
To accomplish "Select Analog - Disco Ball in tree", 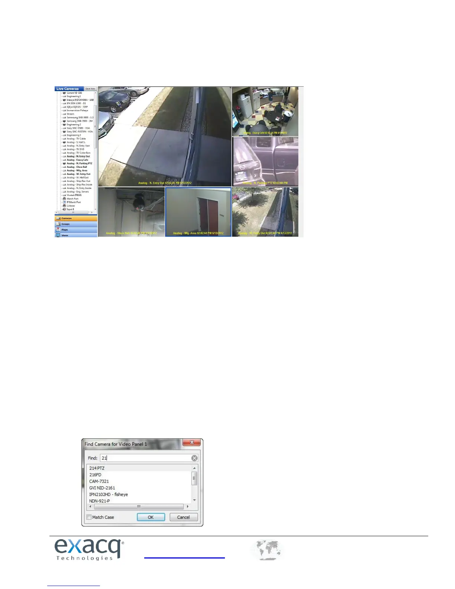I will coord(77,167).
